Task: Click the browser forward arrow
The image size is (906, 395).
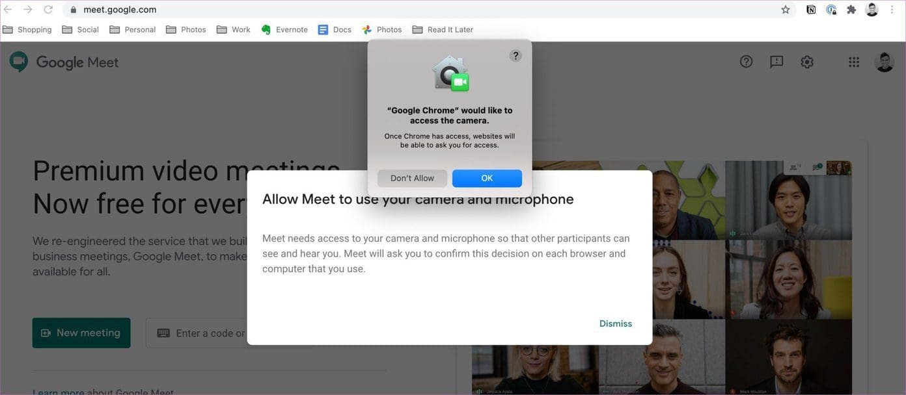Action: click(x=28, y=10)
